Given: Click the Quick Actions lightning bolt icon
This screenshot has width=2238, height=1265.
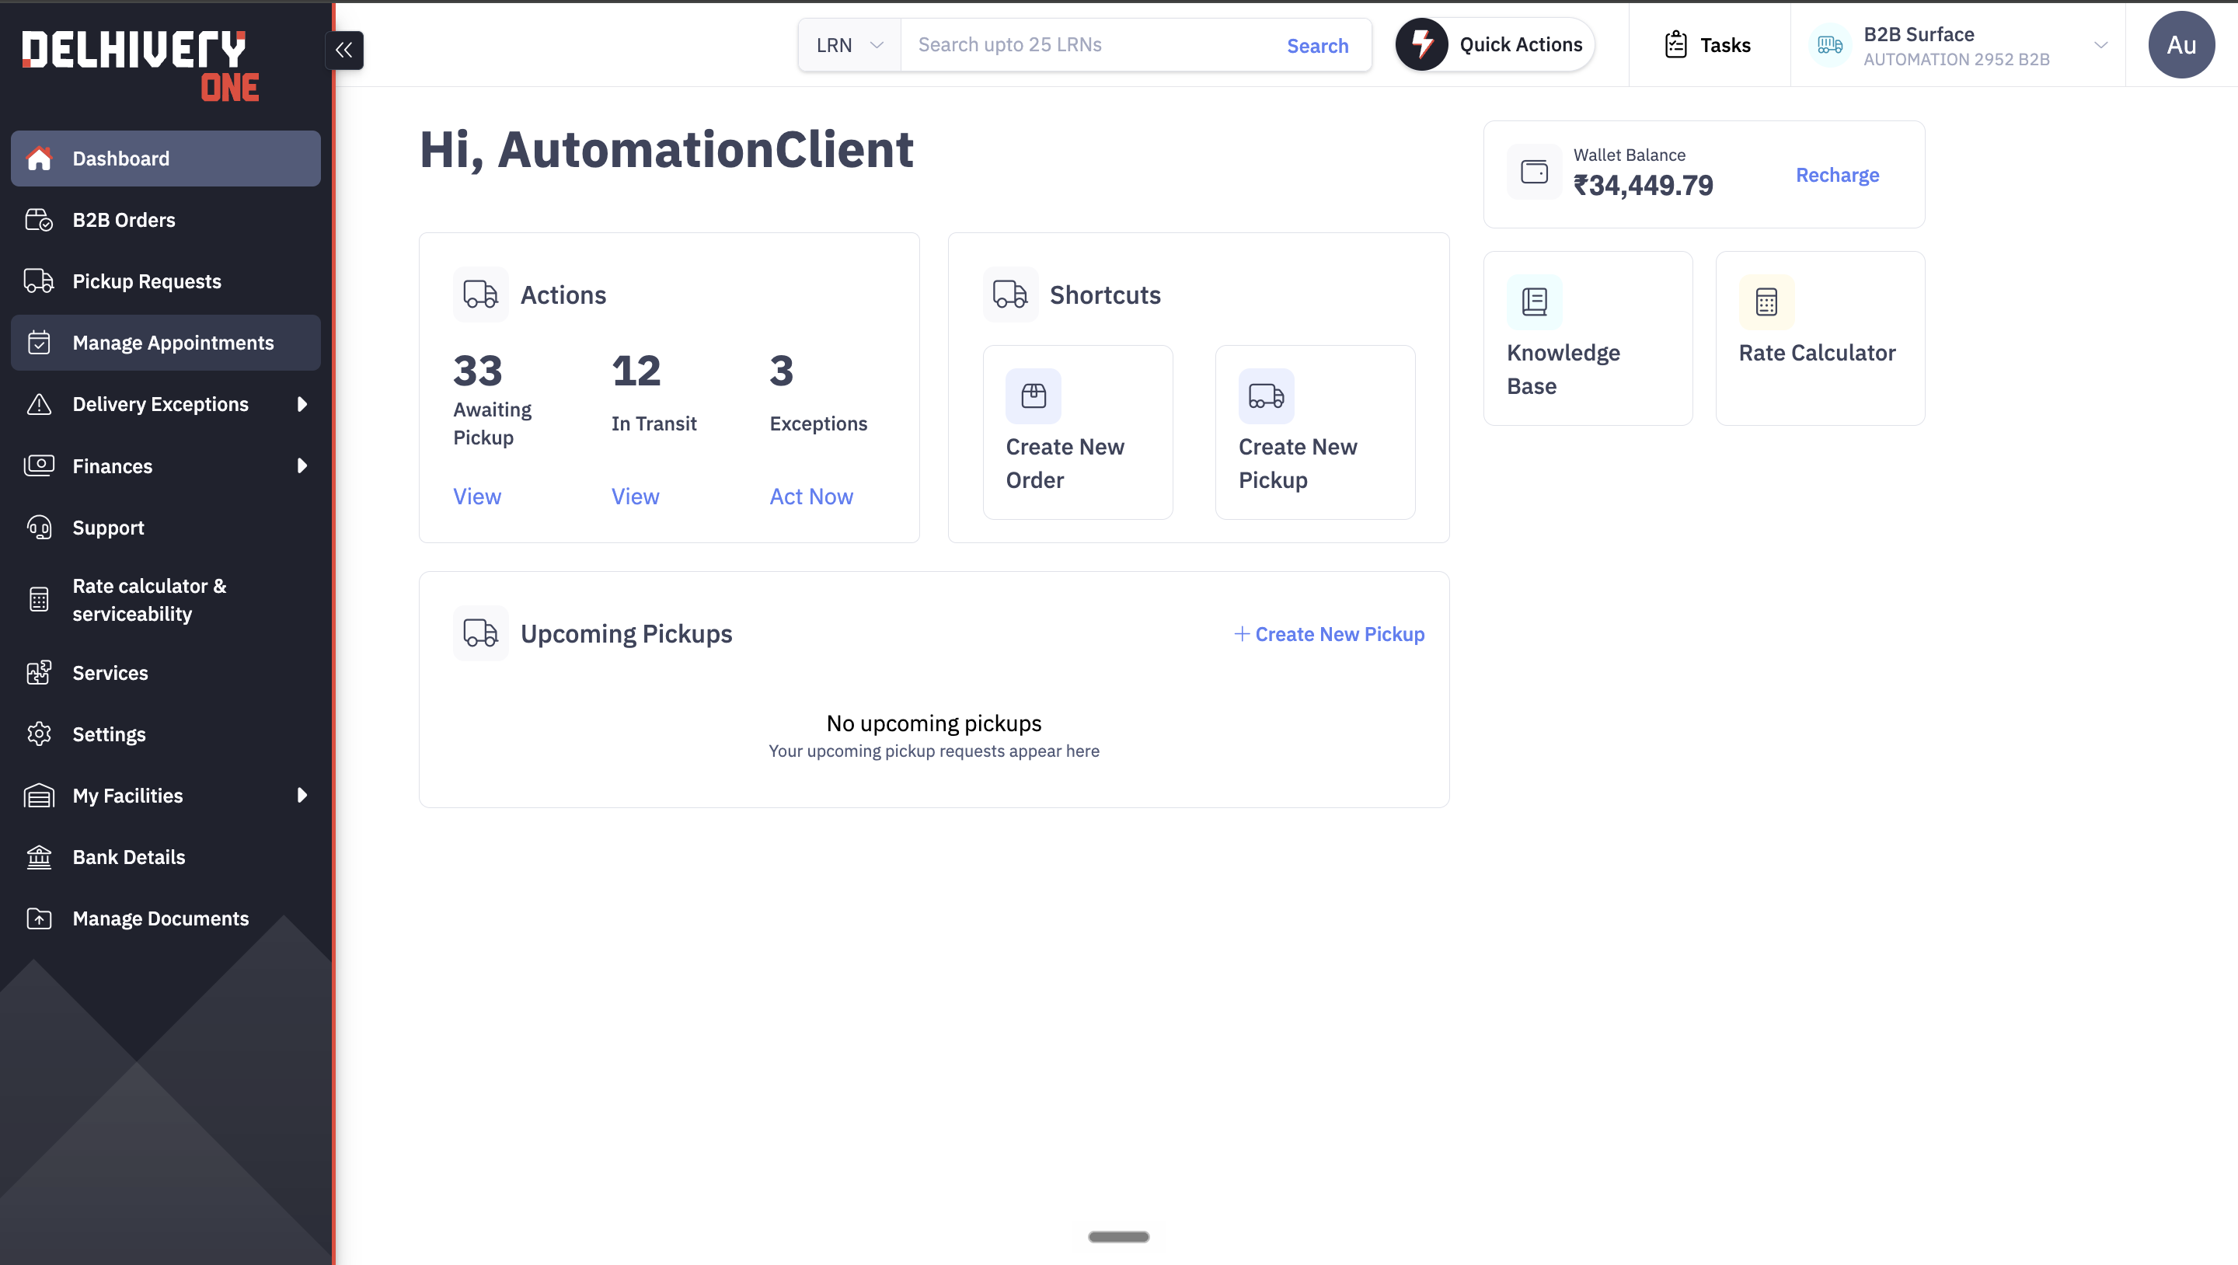Looking at the screenshot, I should tap(1422, 44).
